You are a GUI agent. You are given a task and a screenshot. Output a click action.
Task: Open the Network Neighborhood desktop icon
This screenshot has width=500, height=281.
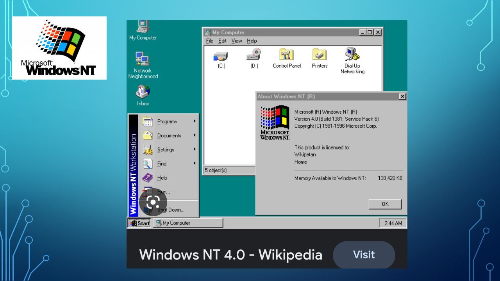(x=143, y=66)
